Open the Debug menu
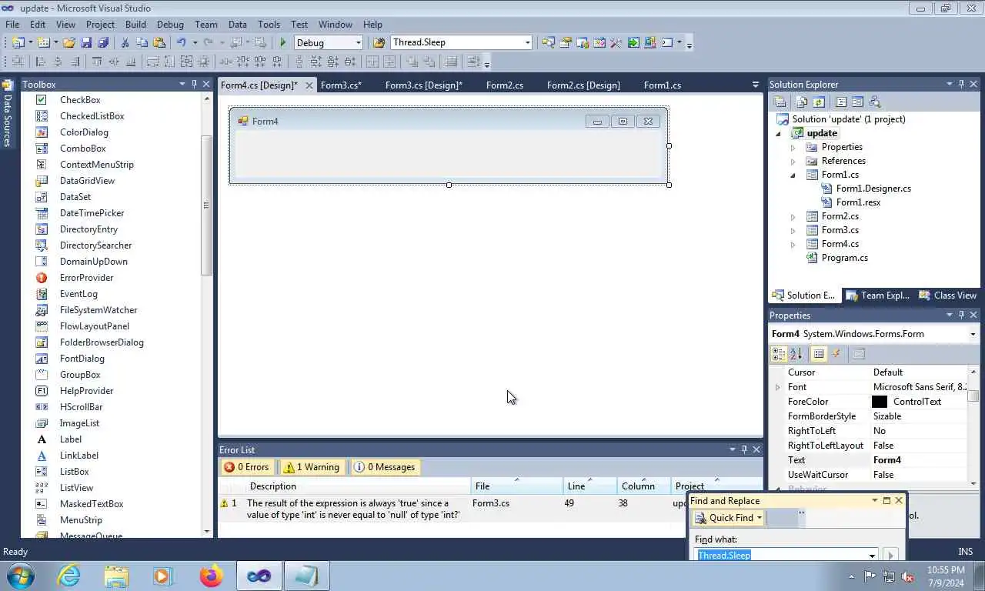Image resolution: width=985 pixels, height=591 pixels. click(170, 25)
